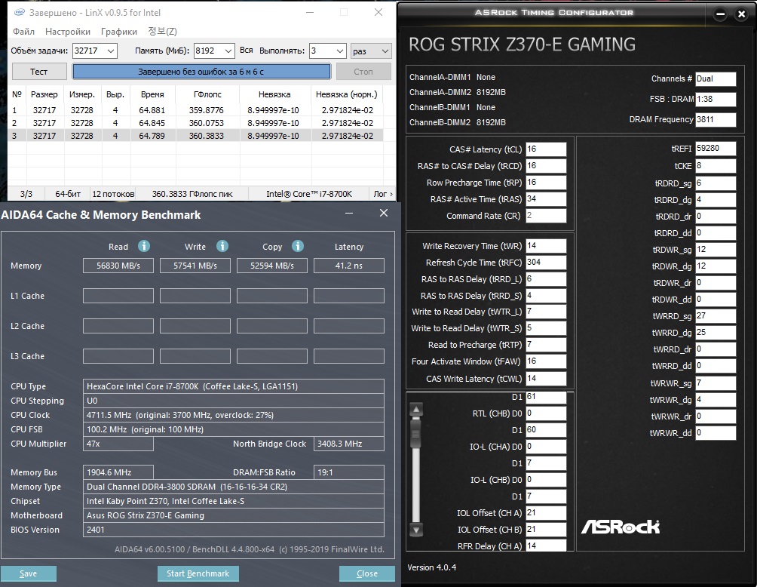Click the ASRock logo in Timing Configurator
Image resolution: width=757 pixels, height=587 pixels.
[621, 527]
